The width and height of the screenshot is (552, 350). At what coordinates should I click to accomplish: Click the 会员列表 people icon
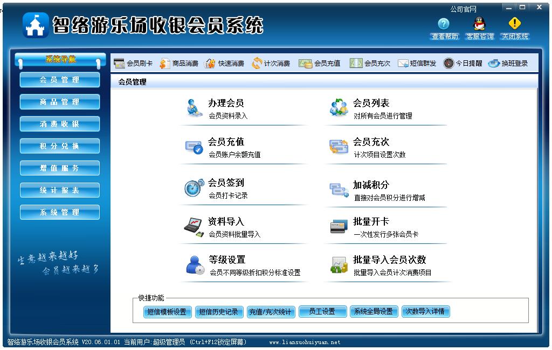pos(339,108)
